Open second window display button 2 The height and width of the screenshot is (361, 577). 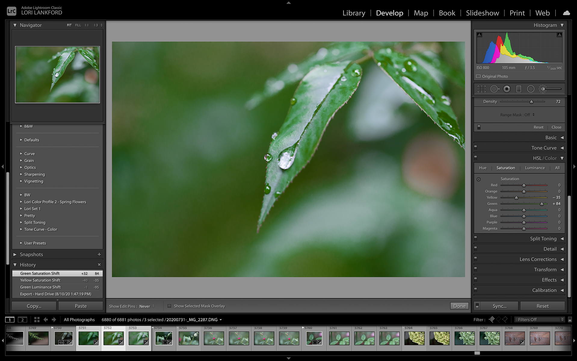coord(22,320)
